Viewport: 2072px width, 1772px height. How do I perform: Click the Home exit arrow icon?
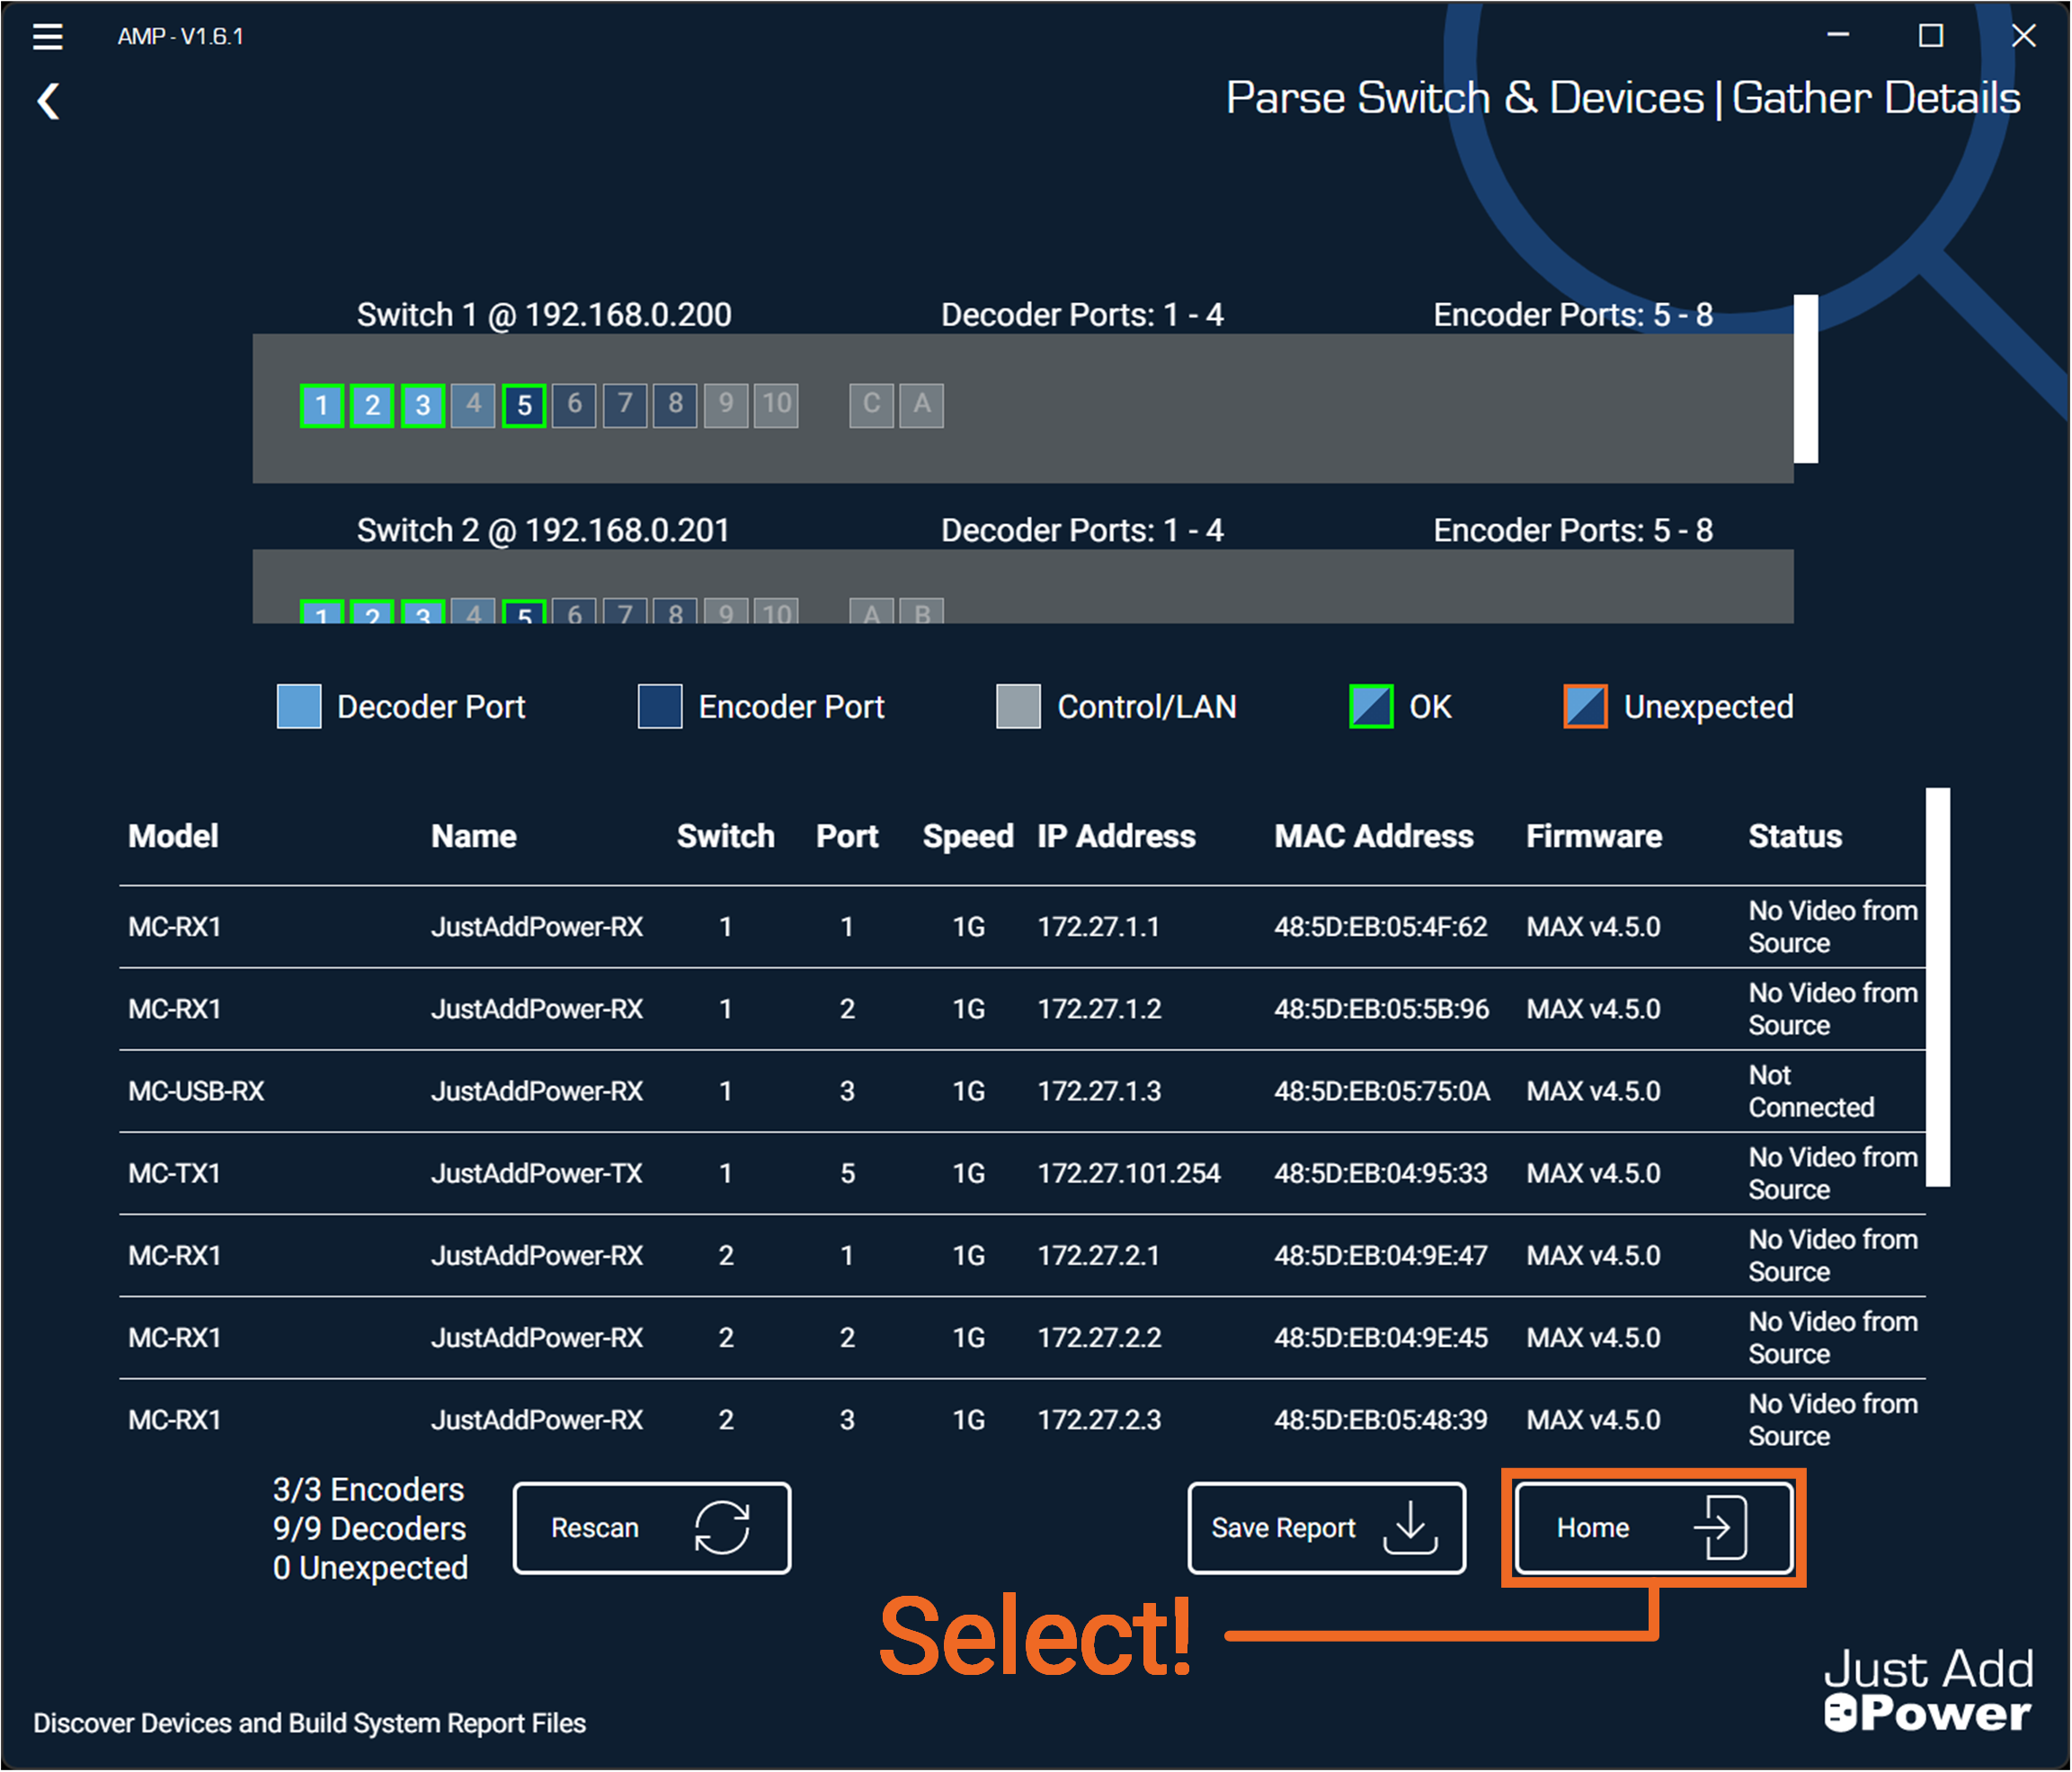(x=1720, y=1527)
